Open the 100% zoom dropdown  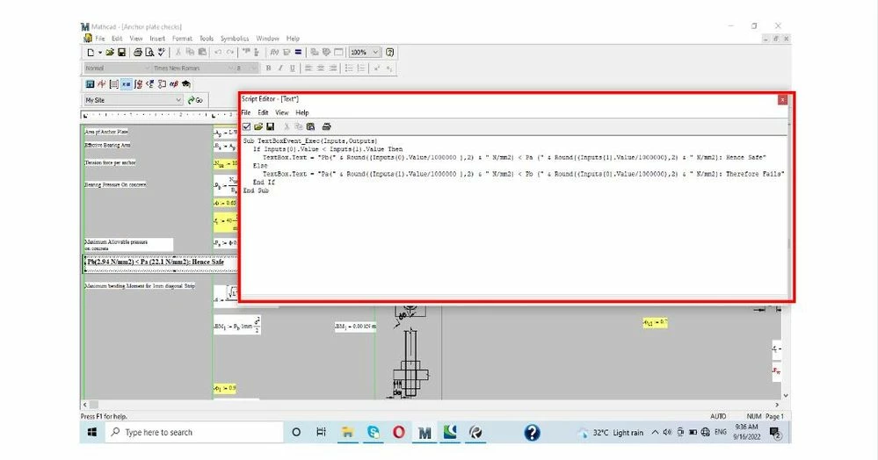coord(376,52)
